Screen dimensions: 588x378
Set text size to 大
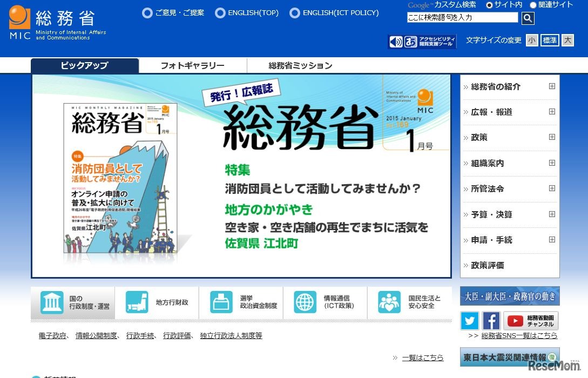pos(567,40)
